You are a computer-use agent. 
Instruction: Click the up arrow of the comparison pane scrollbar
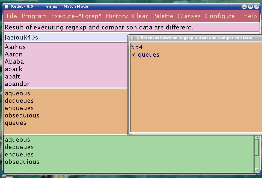(256, 138)
